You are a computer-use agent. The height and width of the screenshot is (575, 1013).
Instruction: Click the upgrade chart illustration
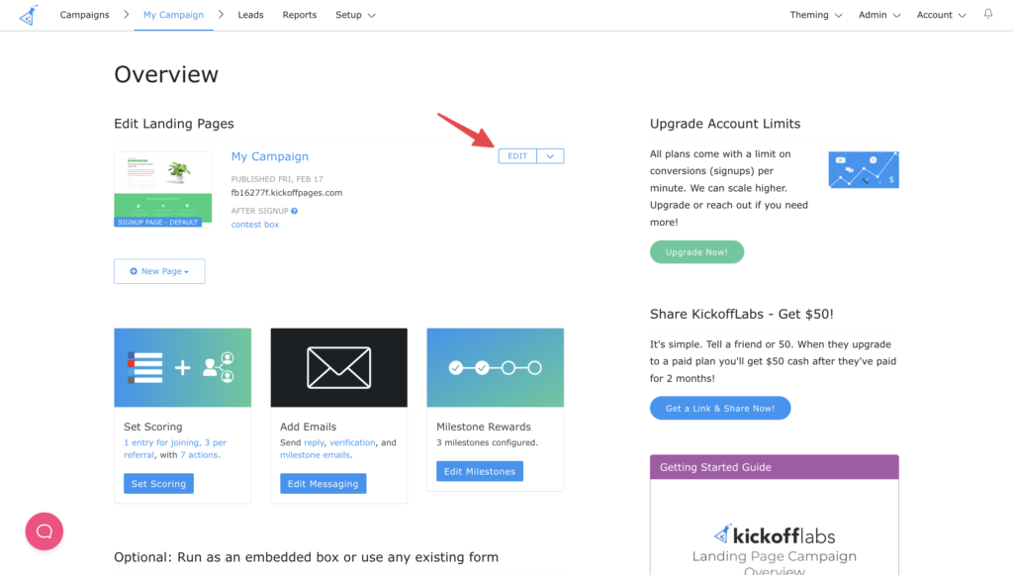click(x=864, y=170)
